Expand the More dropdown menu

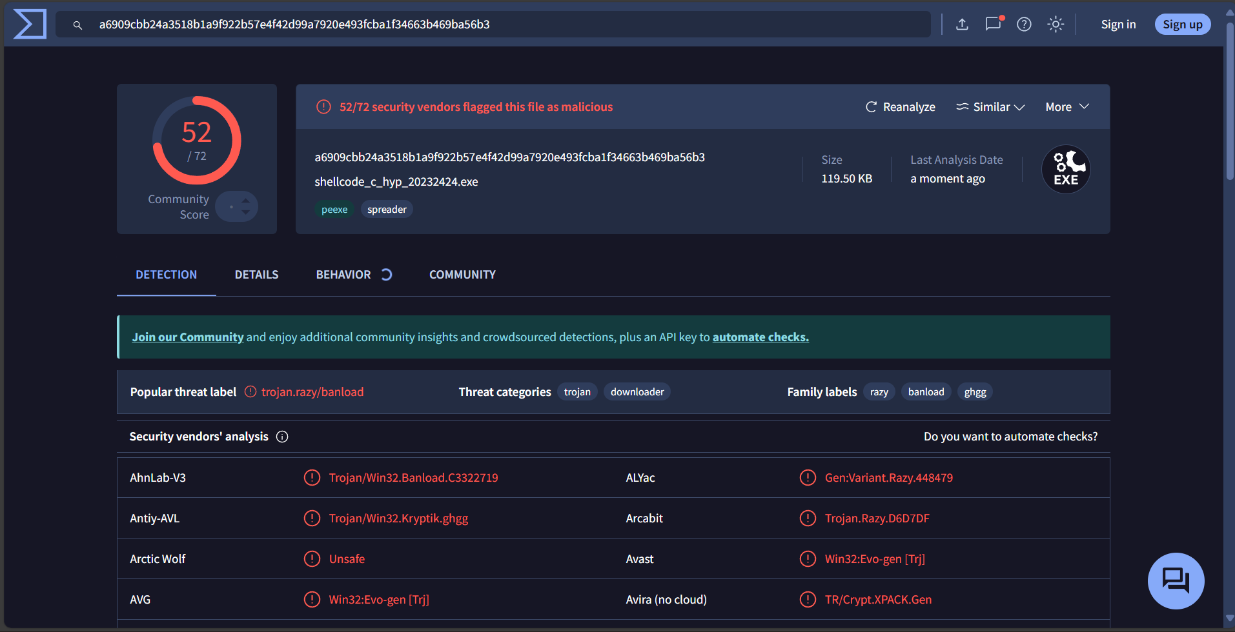[x=1067, y=107]
